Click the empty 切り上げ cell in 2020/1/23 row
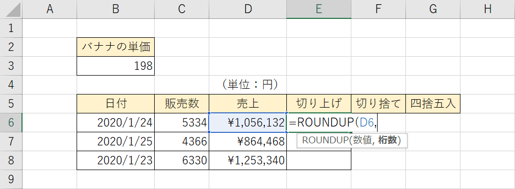This screenshot has height=189, width=515. 318,161
